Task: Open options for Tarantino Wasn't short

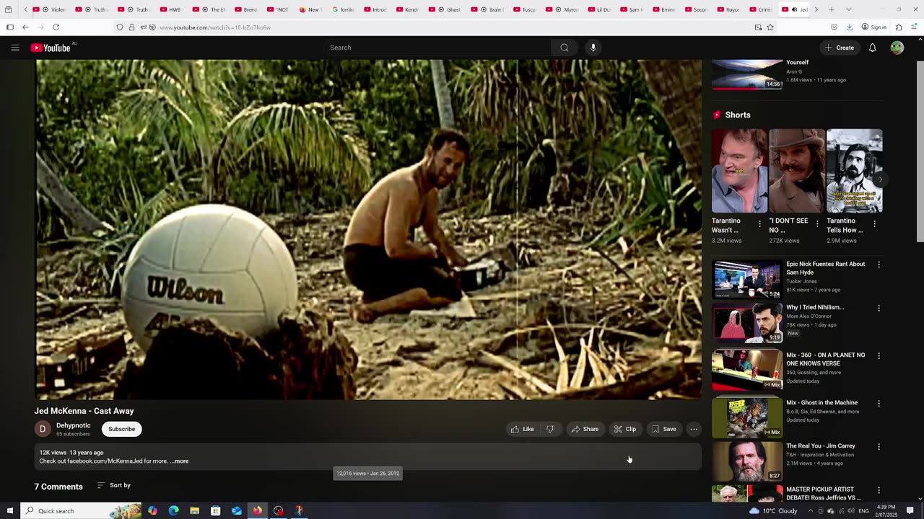Action: point(759,224)
